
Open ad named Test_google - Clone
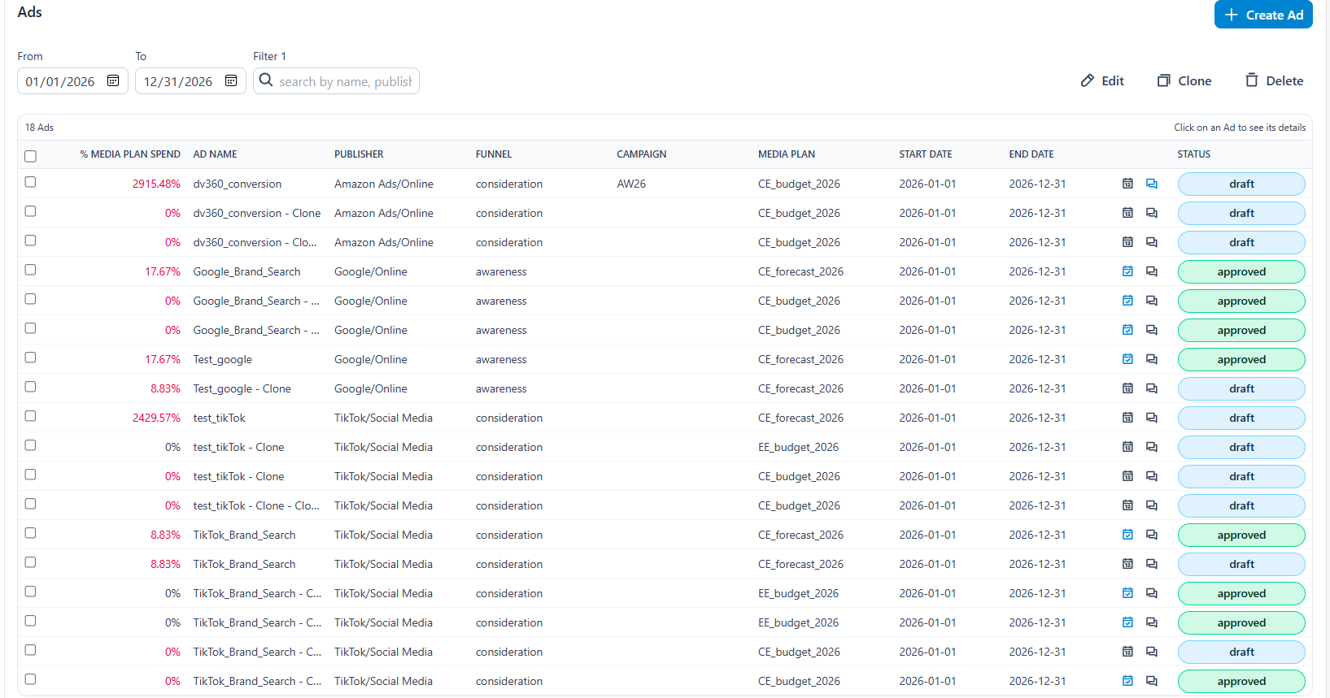click(242, 388)
